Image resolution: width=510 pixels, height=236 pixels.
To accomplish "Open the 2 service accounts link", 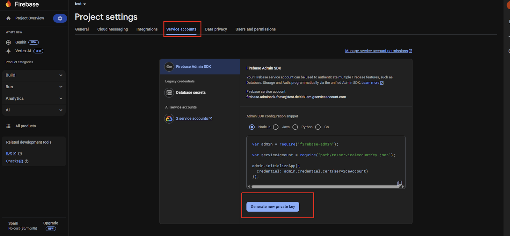I will click(192, 118).
